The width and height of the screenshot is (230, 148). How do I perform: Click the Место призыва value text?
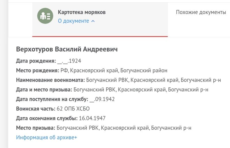coord(124,128)
